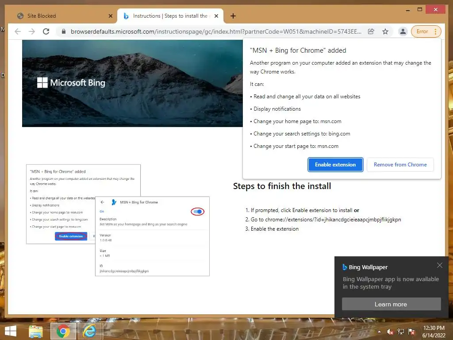Close the Bing Wallpaper notification
The height and width of the screenshot is (340, 453).
click(439, 266)
